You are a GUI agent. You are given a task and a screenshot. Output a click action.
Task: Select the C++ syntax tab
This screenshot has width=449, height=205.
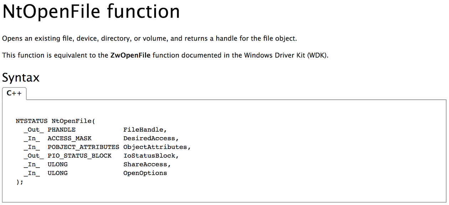pyautogui.click(x=14, y=93)
